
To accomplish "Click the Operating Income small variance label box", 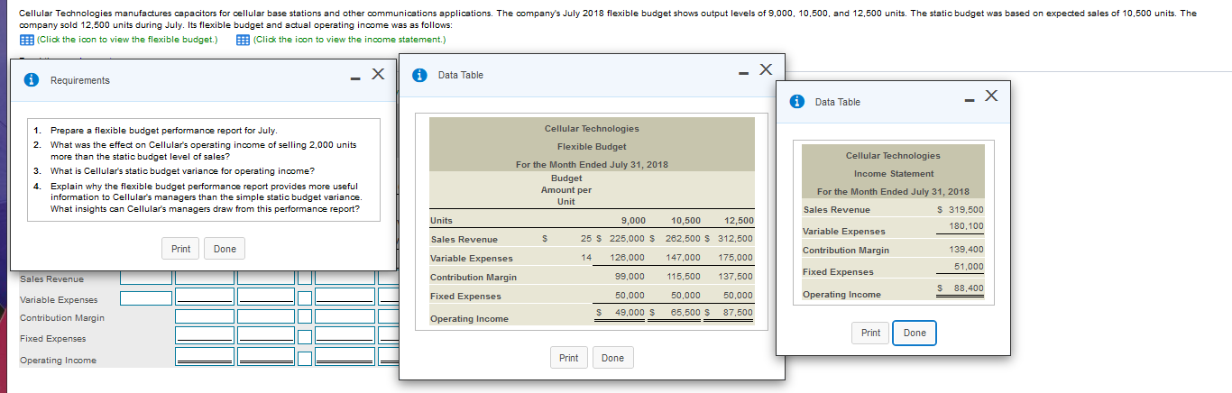I will click(306, 360).
